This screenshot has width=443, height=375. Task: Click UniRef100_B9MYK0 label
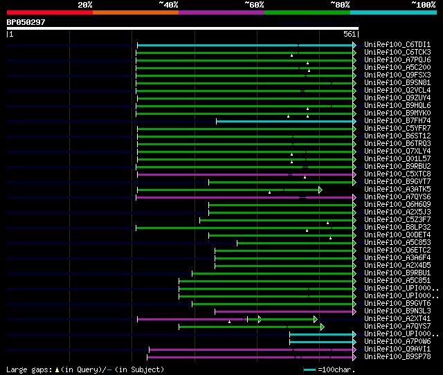397,113
